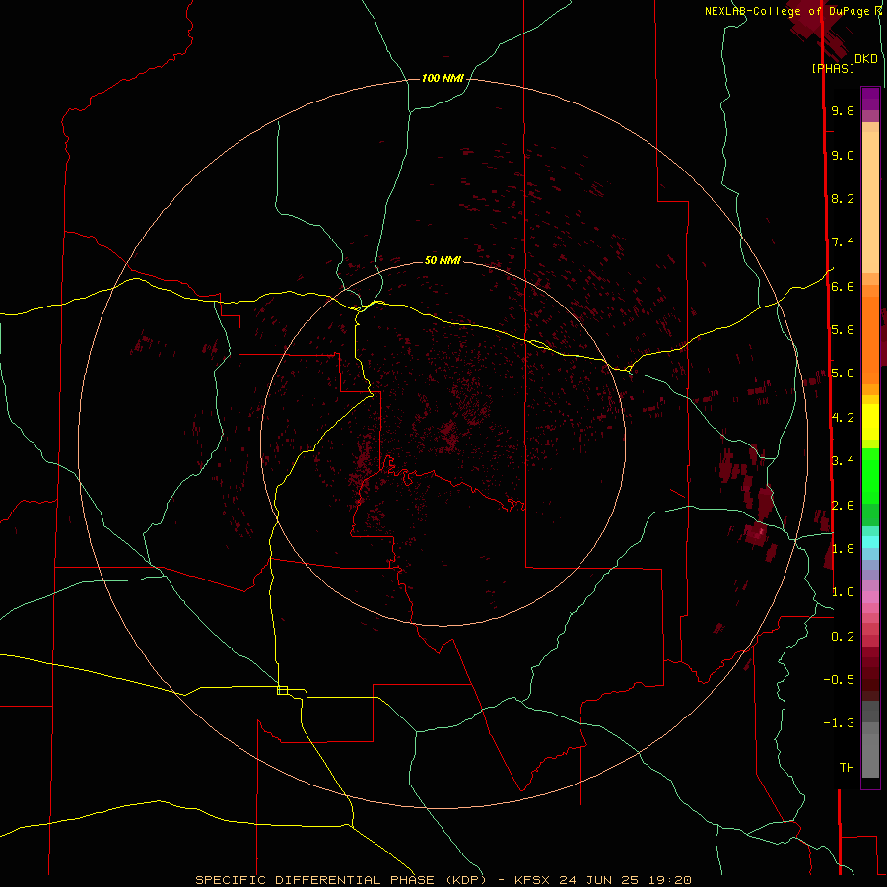Click the -0.5 scale value
Screen dimensions: 887x887
coord(839,680)
